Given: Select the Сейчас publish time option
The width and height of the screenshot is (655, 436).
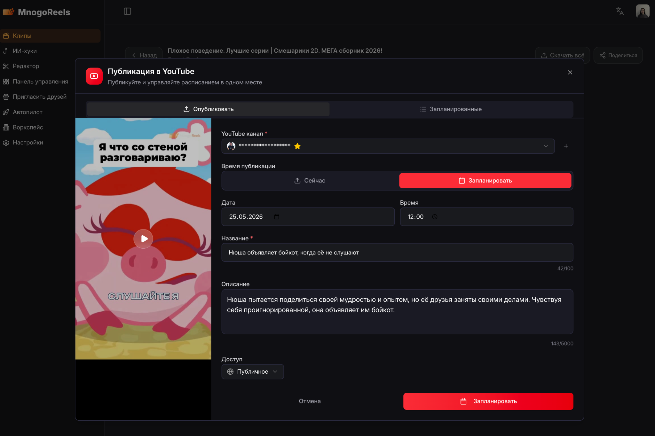Looking at the screenshot, I should (x=310, y=181).
